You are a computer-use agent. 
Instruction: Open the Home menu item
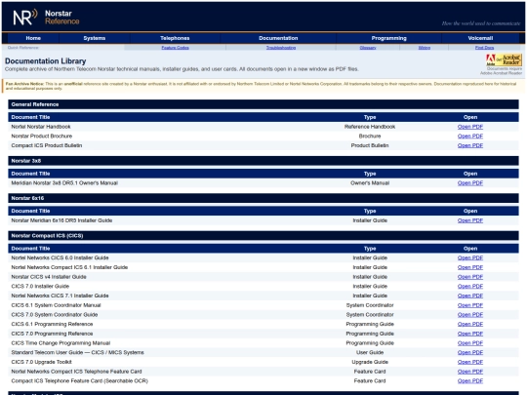point(33,38)
